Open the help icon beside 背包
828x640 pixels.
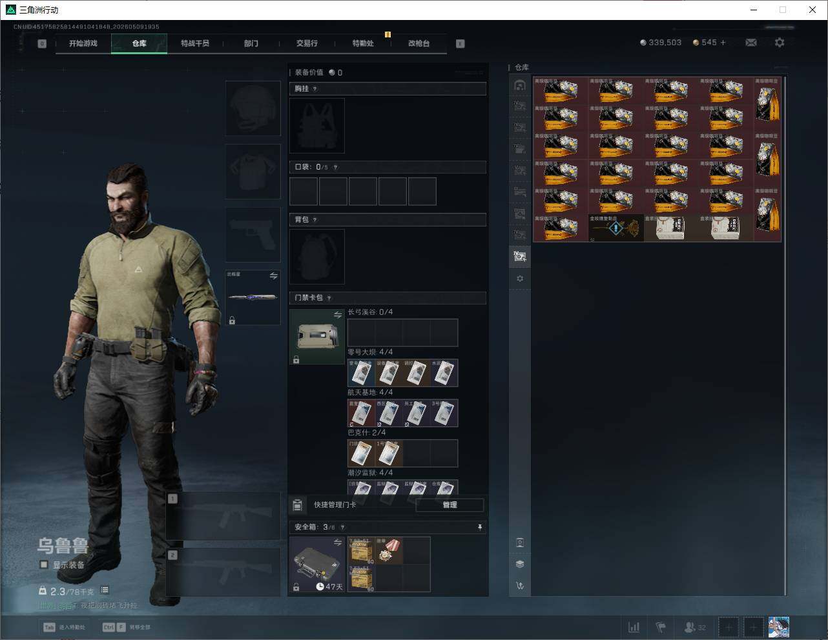tap(315, 220)
